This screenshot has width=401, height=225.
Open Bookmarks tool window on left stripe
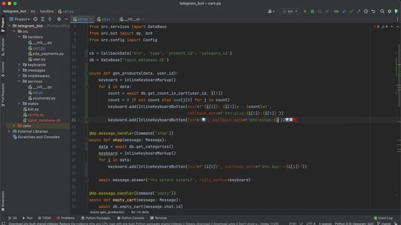click(3, 201)
